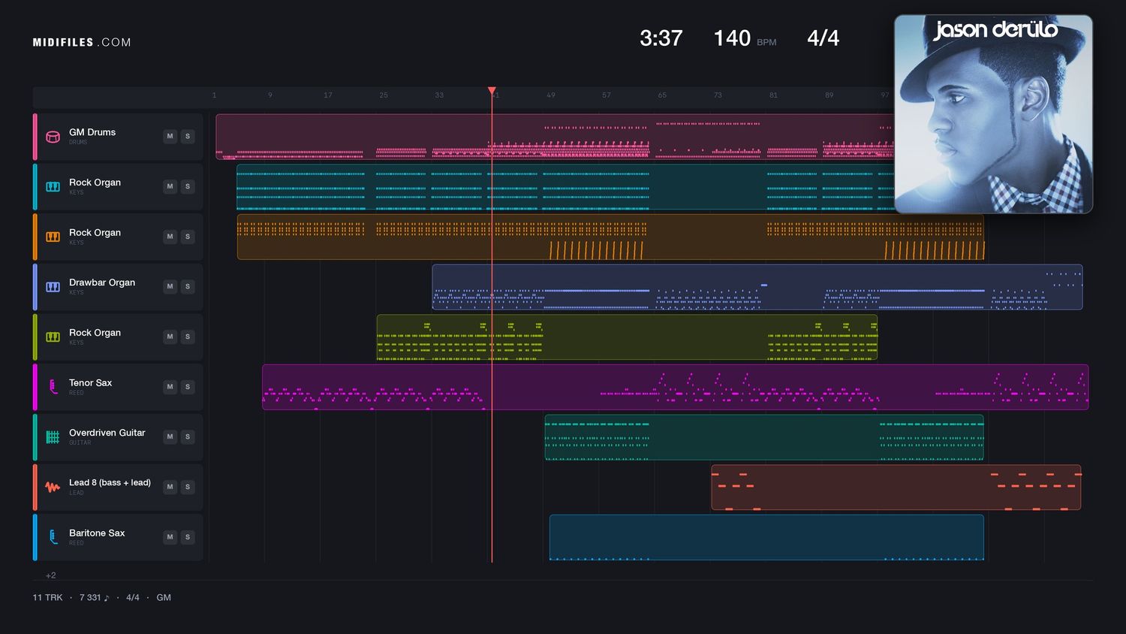1126x634 pixels.
Task: Click the red playhead marker
Action: tap(492, 91)
